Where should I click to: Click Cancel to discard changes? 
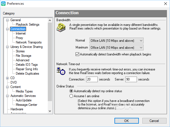coord(154,121)
